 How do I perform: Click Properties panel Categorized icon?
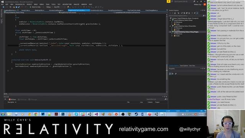point(170,74)
